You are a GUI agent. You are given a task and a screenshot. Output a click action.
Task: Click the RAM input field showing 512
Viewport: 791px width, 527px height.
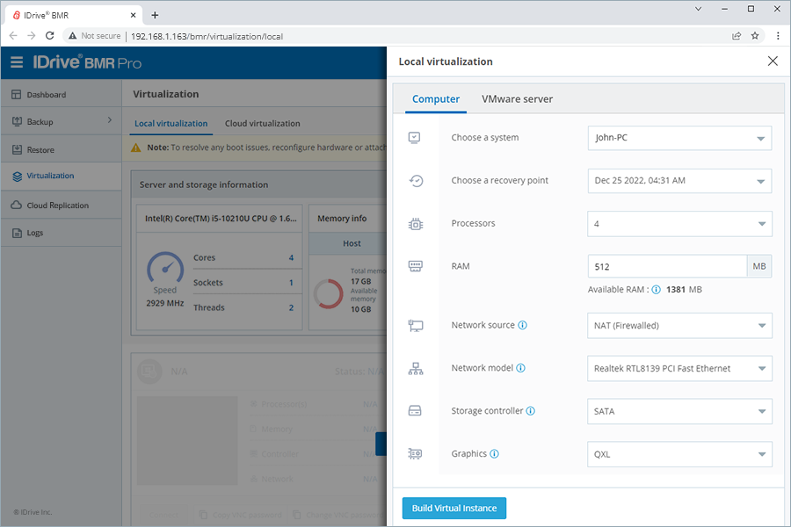point(667,266)
